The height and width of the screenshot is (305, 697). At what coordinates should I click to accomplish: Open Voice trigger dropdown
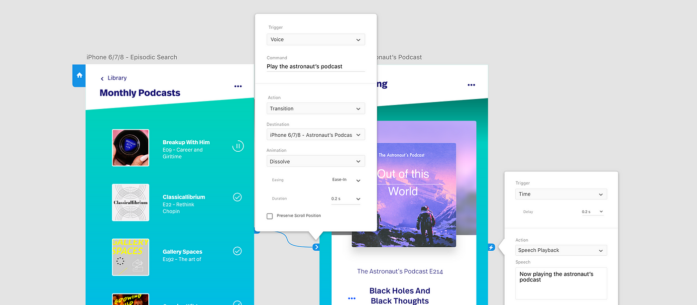[x=316, y=39]
